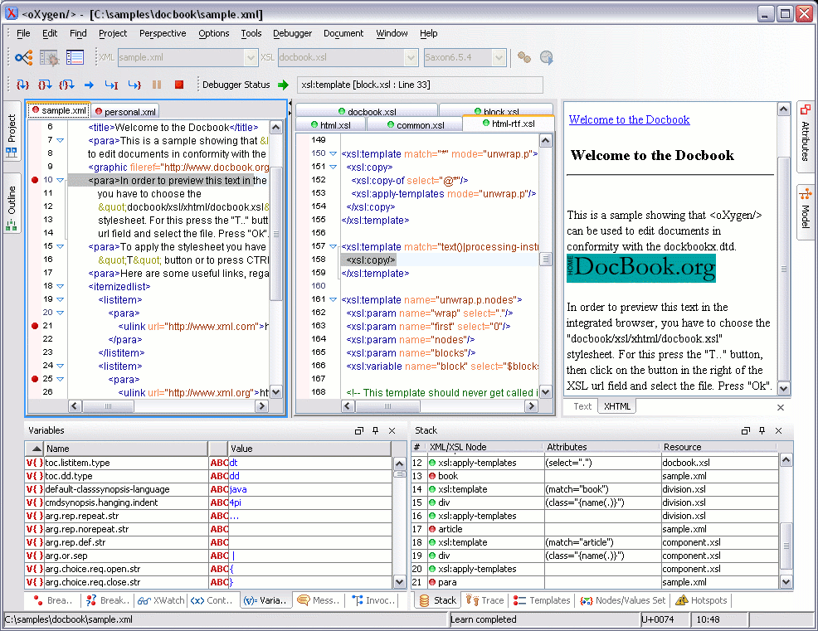
Task: Click the editor perspective icon with gear
Action: click(x=49, y=57)
